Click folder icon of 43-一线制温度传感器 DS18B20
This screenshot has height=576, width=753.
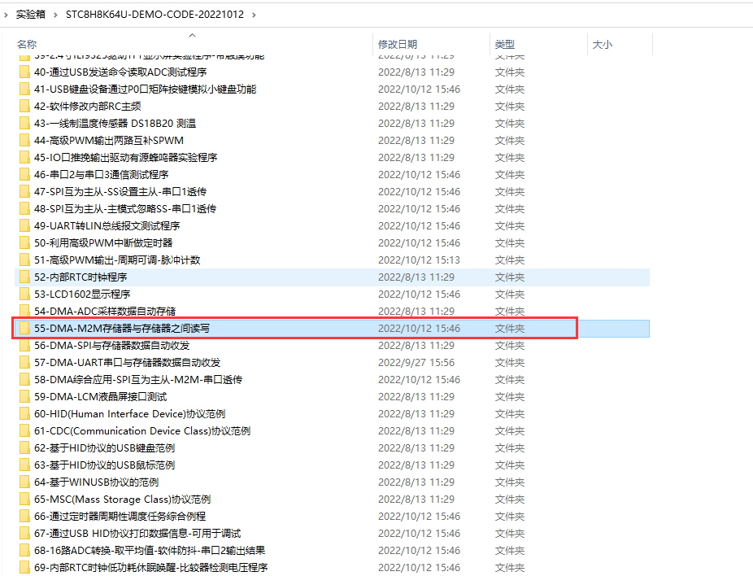(x=24, y=124)
